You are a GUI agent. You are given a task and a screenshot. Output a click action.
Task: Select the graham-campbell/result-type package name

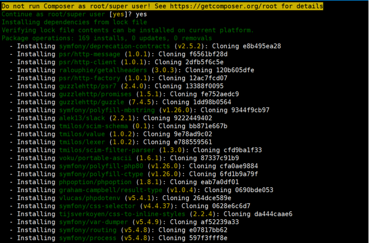[111, 190]
